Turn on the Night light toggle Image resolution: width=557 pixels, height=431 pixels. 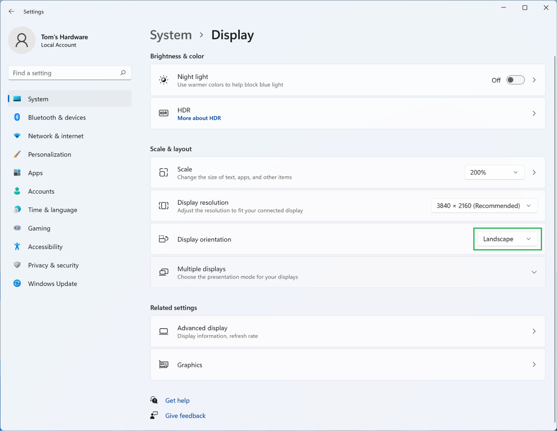(515, 80)
